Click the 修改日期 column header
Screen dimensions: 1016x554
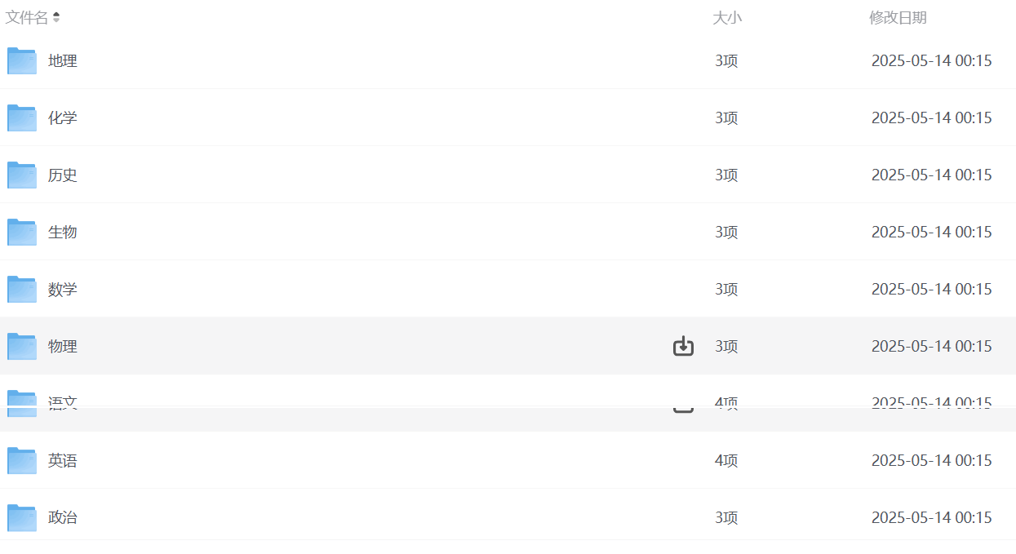pyautogui.click(x=897, y=17)
